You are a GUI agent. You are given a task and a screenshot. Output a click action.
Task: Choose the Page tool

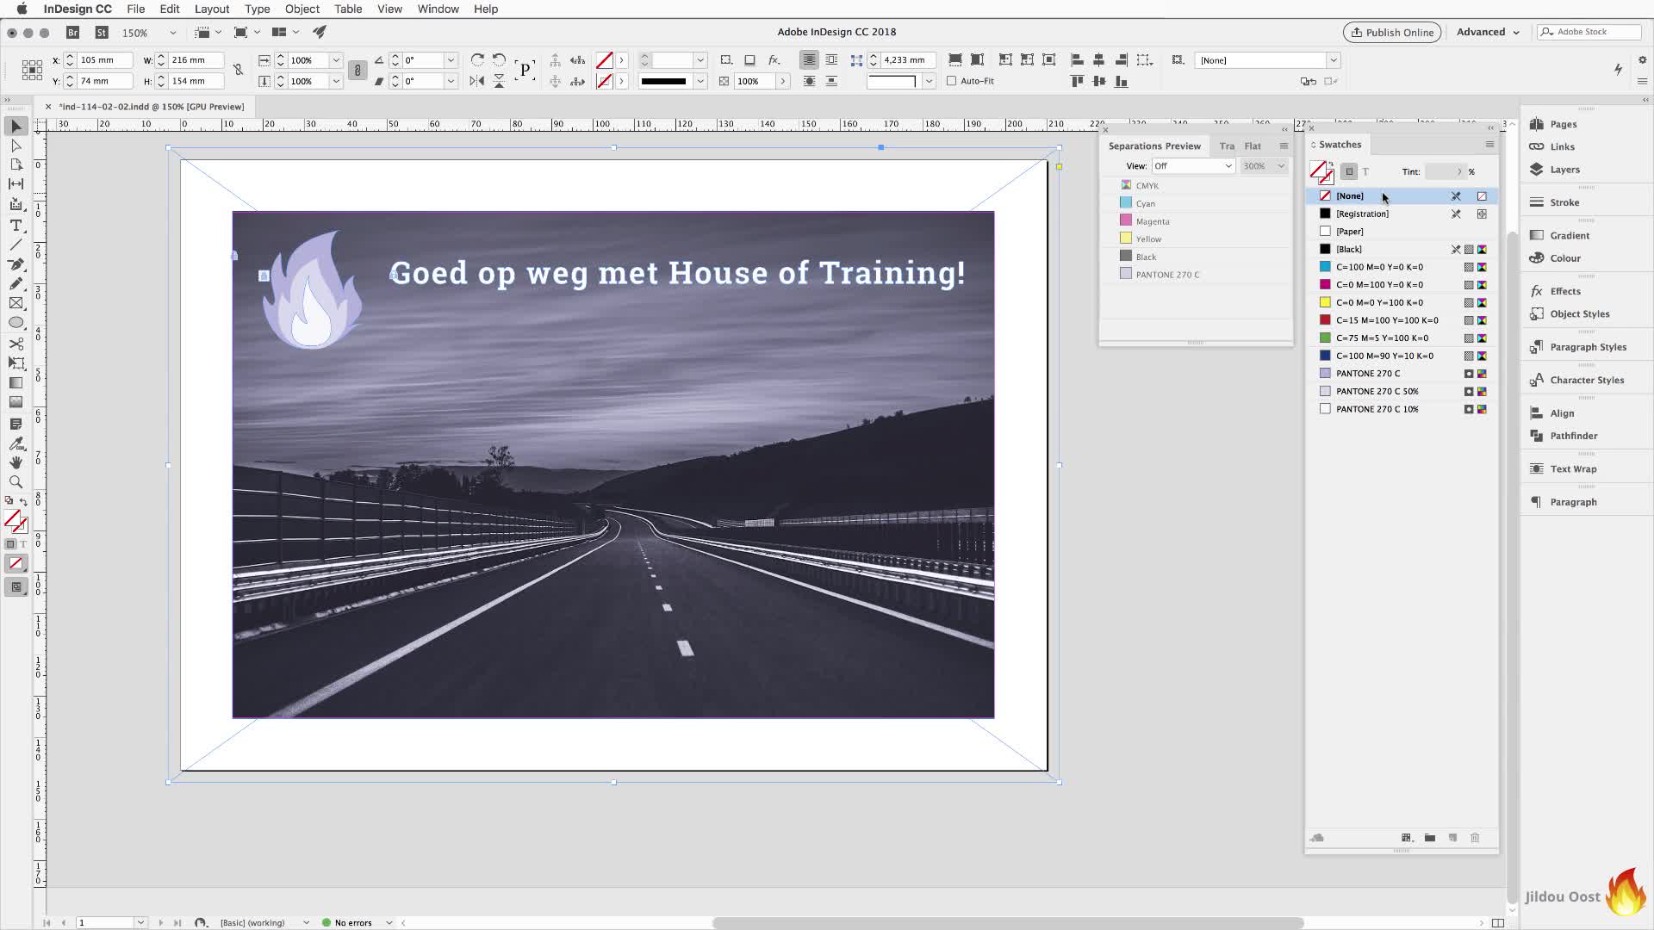[x=16, y=164]
